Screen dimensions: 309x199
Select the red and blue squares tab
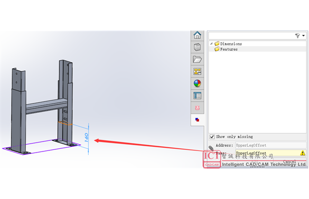(197, 120)
